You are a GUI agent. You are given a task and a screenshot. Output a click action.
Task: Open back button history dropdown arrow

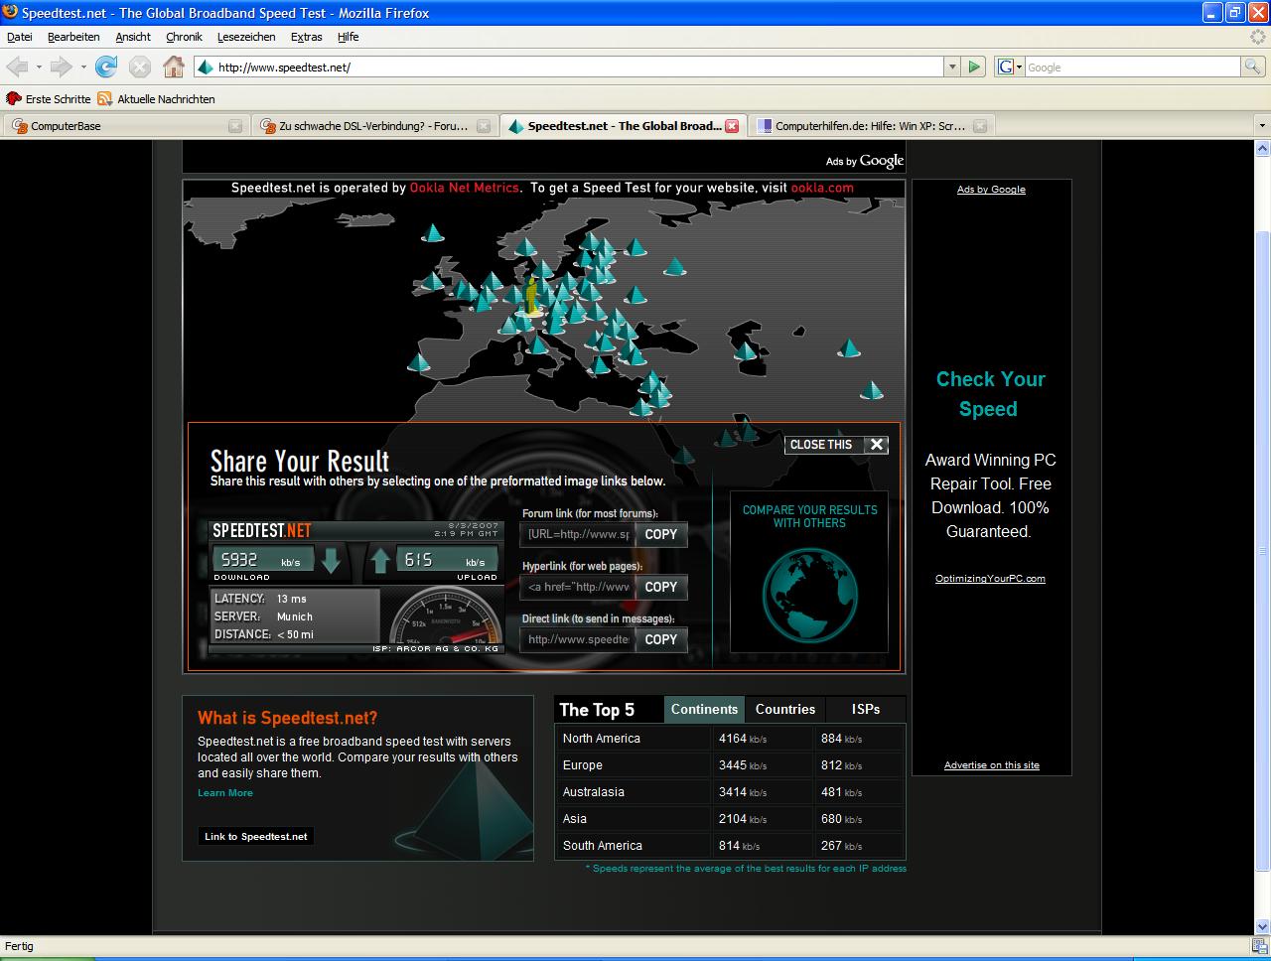point(39,67)
